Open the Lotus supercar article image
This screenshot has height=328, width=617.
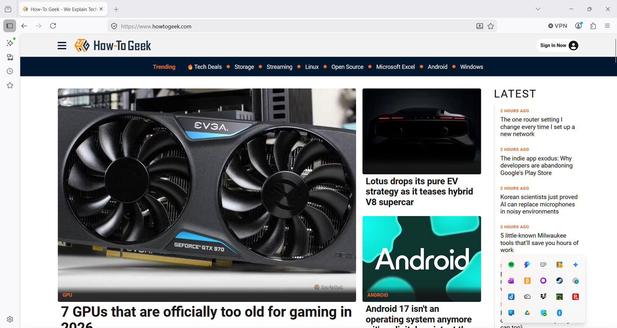coord(421,131)
